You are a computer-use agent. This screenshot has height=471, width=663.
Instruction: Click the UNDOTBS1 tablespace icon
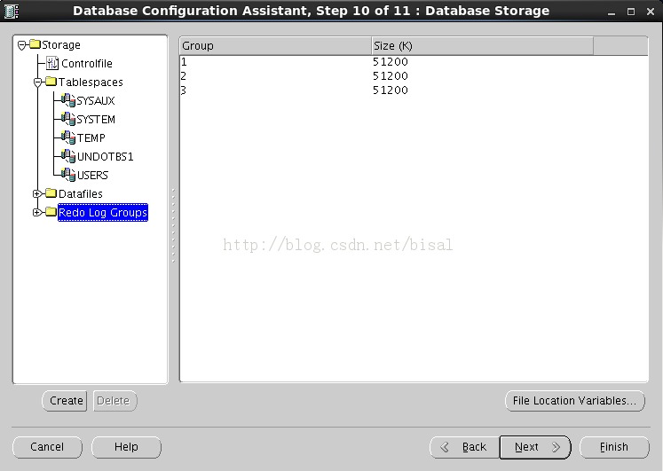click(67, 156)
